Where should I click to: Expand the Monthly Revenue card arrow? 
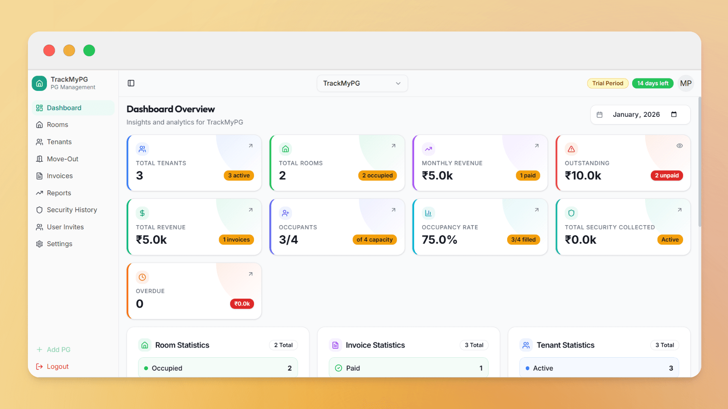pyautogui.click(x=536, y=145)
